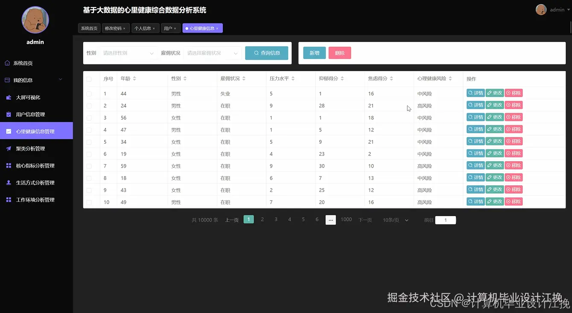Switch to the 修改密码 tab
The width and height of the screenshot is (572, 313).
[113, 28]
